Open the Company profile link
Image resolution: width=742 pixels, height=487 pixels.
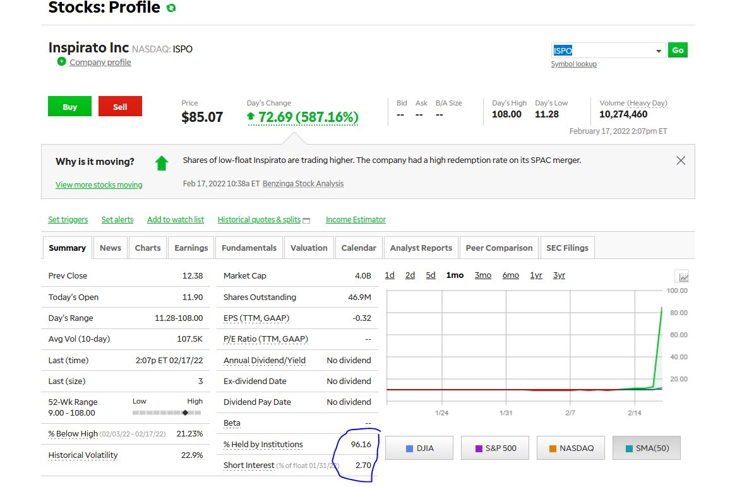pos(100,62)
